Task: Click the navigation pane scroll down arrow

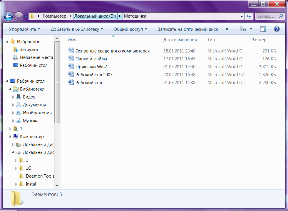Action: tap(57, 186)
